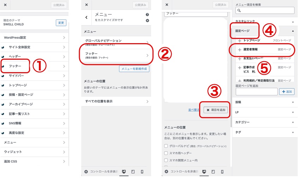Screen dimensions: 298x180
Task: Click the plus icon next to 運営者情報
Action: 240,50
